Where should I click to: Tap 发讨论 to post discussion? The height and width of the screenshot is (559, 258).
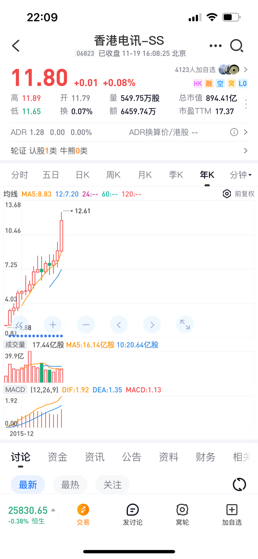[x=133, y=515]
